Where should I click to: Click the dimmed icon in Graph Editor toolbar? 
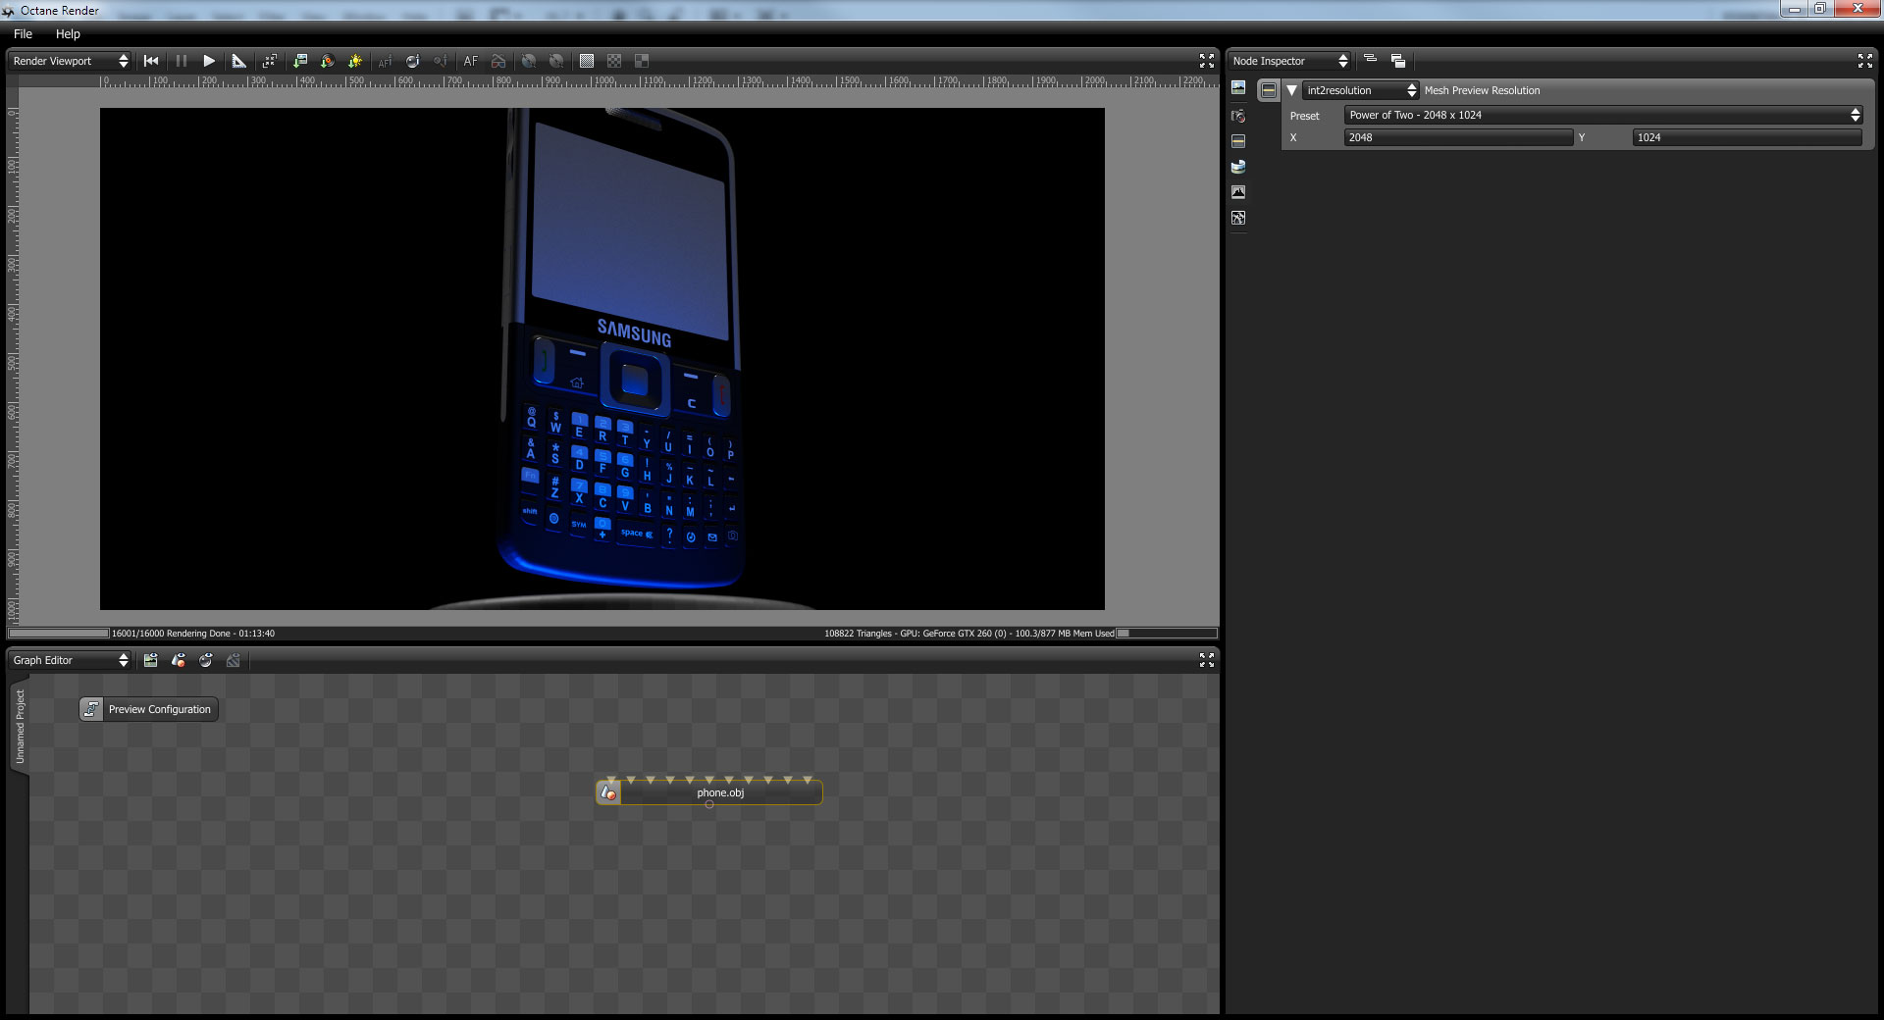pos(234,660)
